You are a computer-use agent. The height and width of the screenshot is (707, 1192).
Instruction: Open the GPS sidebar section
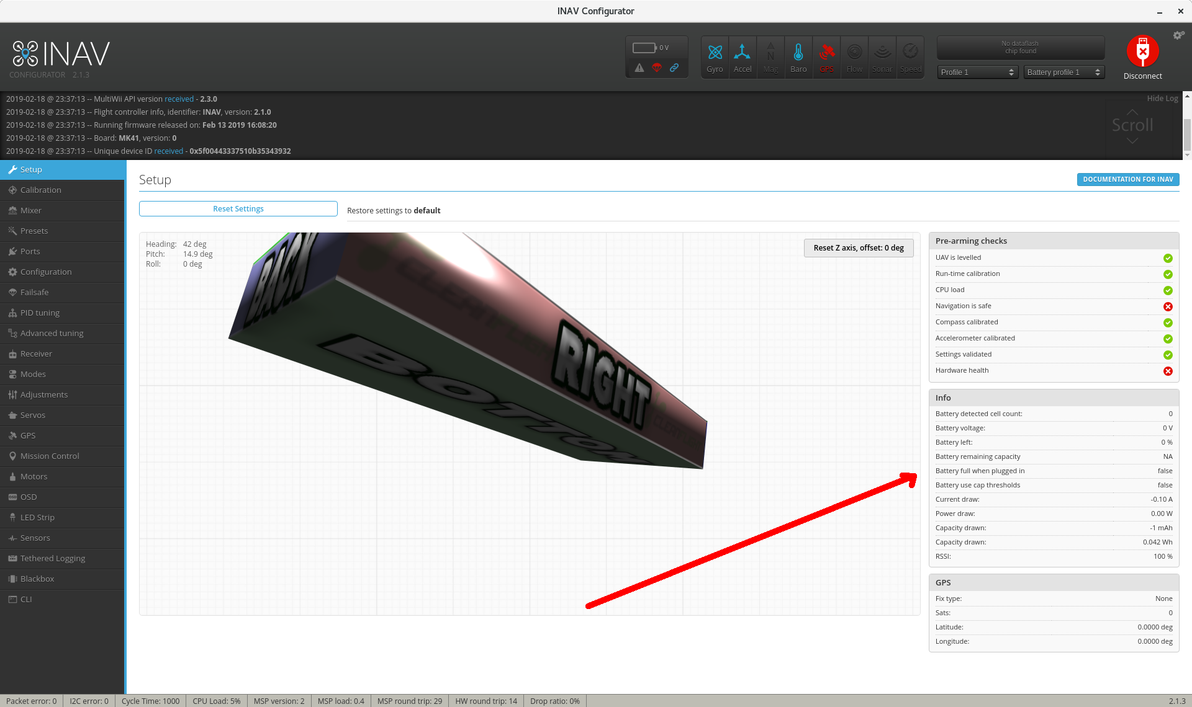tap(28, 435)
